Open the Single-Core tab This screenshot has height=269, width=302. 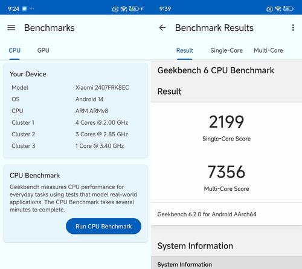tap(226, 50)
